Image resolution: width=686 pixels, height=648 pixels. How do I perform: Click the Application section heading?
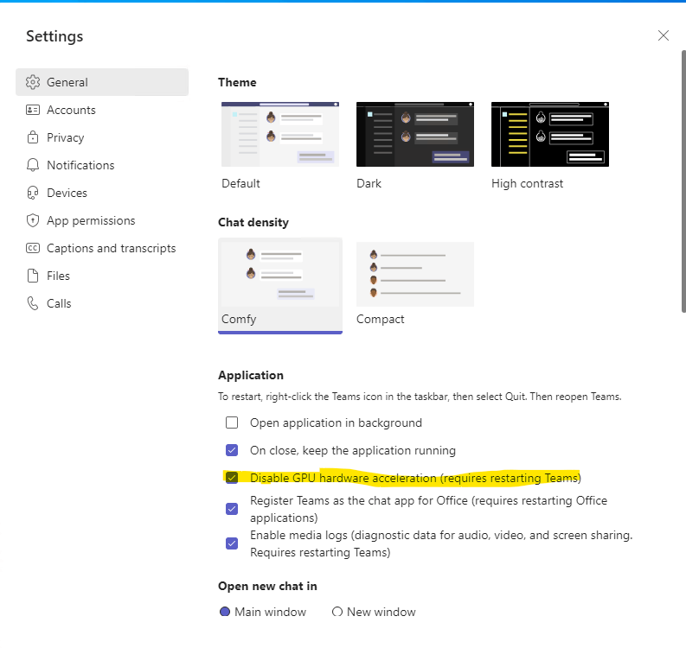(251, 375)
